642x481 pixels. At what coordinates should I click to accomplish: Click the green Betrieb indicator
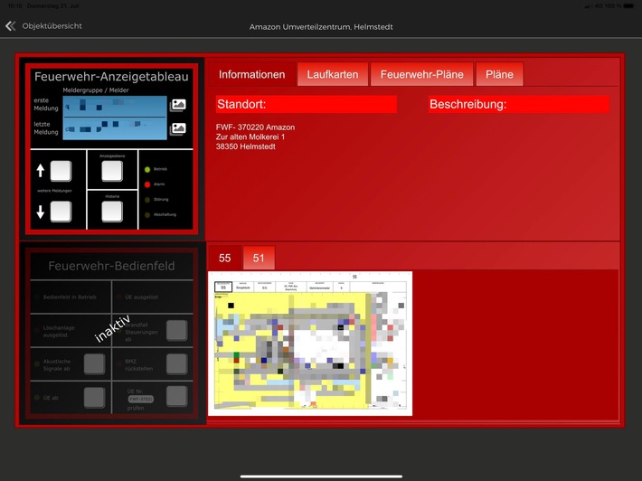click(147, 169)
